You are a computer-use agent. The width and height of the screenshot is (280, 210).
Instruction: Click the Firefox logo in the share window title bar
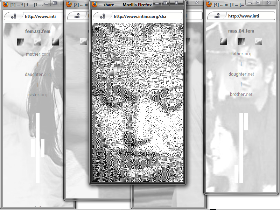94,5
